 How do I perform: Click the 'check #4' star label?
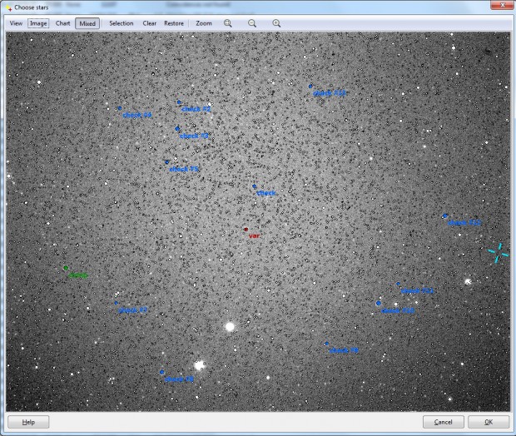tap(136, 115)
